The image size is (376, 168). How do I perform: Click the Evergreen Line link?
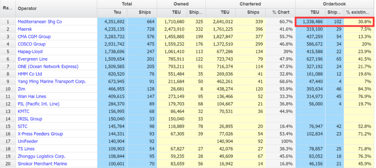tap(33, 59)
